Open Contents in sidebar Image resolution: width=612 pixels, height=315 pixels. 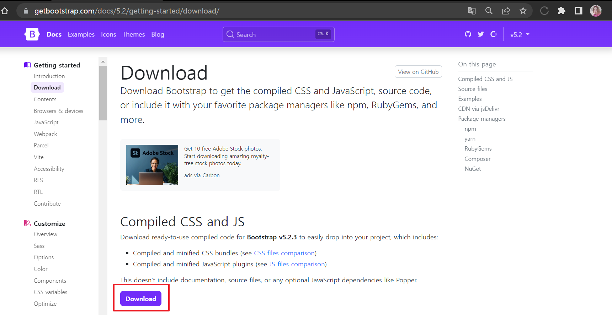point(45,99)
